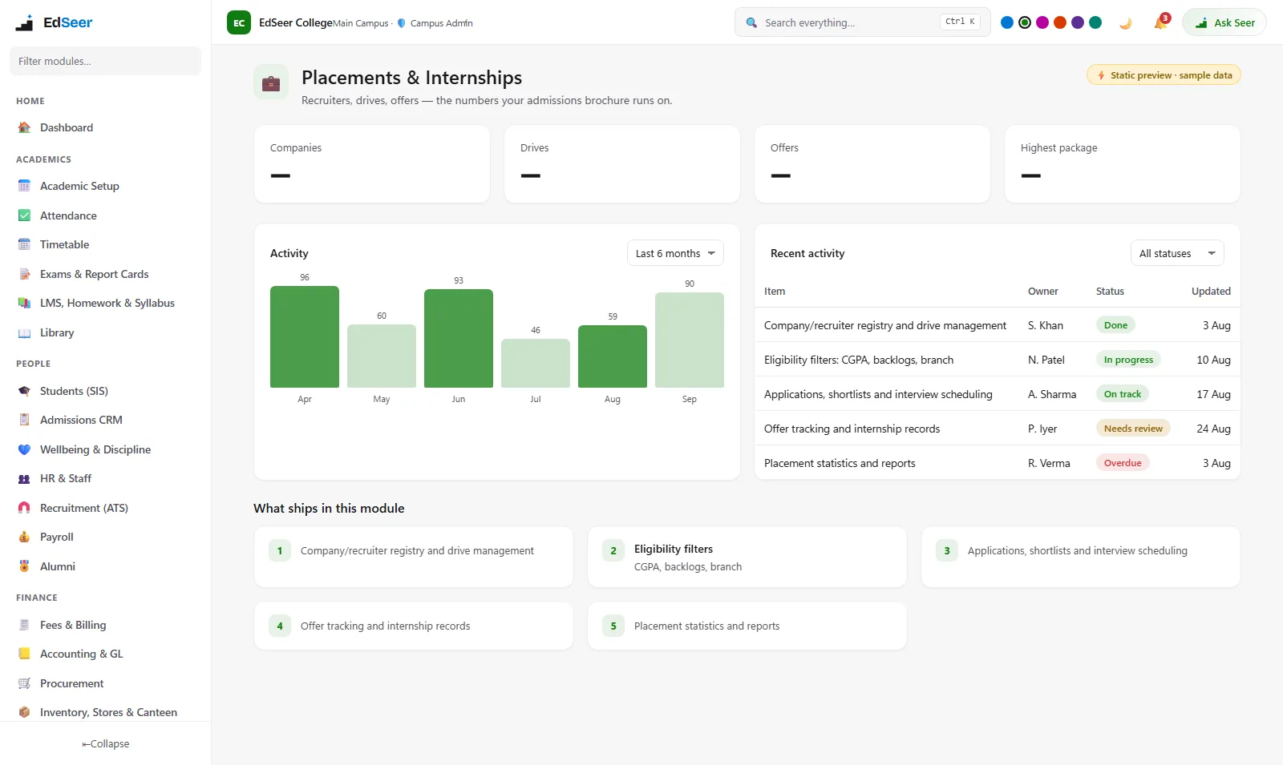Viewport: 1283px width, 765px height.
Task: Open row Placement statistics and reports
Action: point(998,463)
